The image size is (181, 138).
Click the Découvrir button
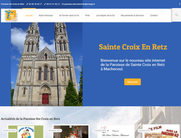pyautogui.click(x=132, y=82)
